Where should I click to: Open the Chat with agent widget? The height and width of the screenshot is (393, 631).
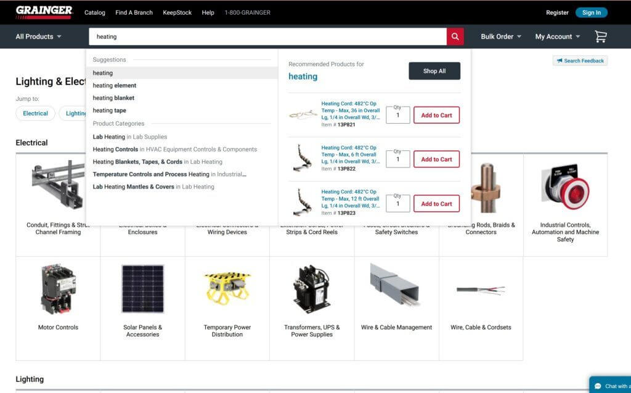pos(611,386)
